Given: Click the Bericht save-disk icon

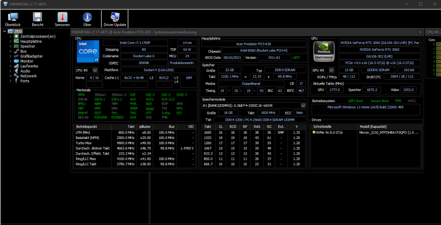Looking at the screenshot, I should [x=37, y=18].
